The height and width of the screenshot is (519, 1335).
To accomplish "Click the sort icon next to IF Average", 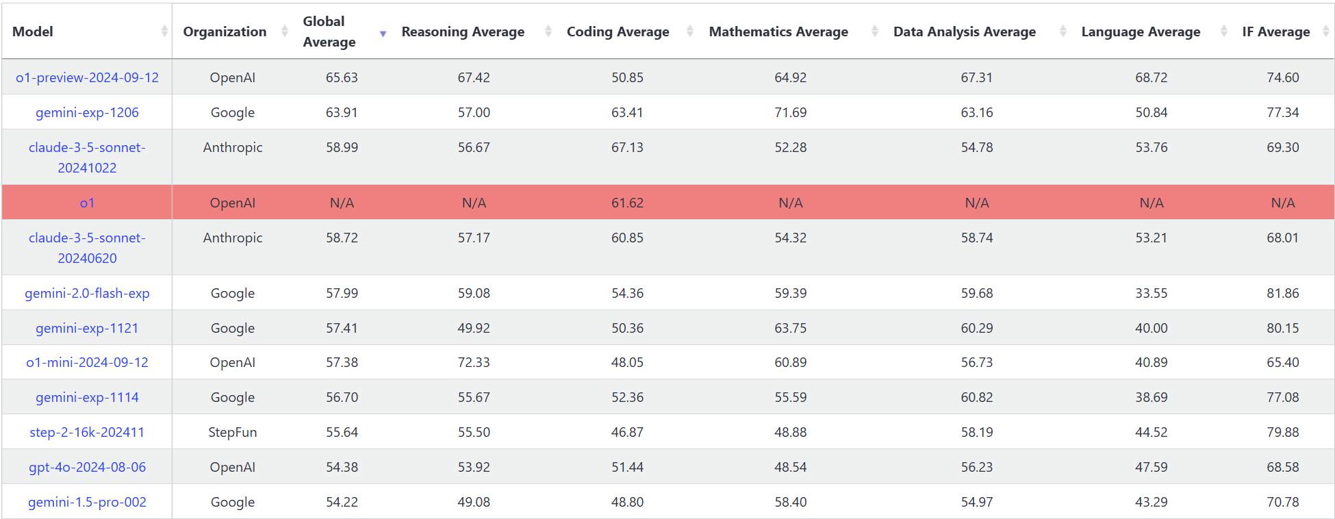I will pos(1325,31).
